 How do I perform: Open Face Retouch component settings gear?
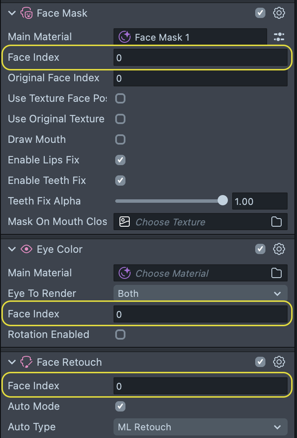[279, 362]
